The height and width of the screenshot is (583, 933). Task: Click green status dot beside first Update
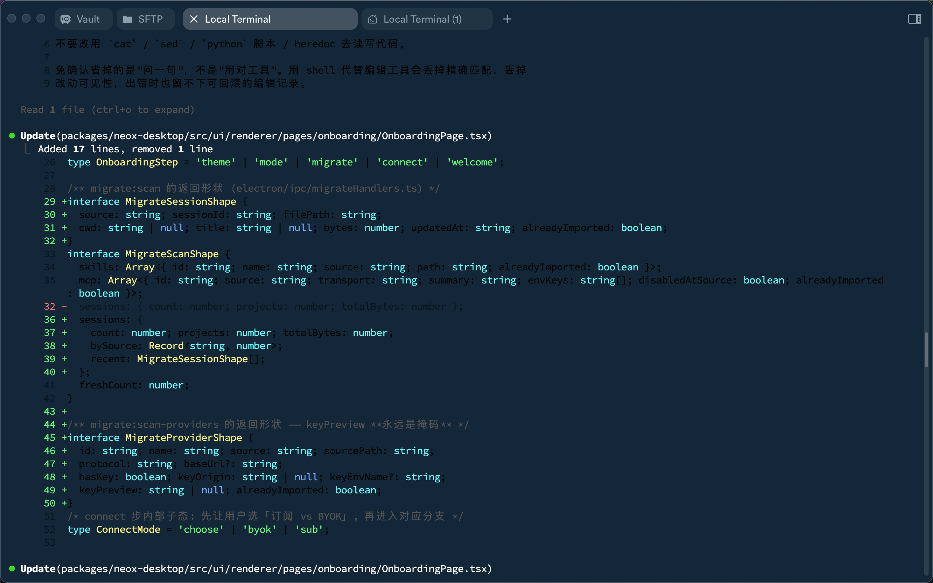(12, 136)
